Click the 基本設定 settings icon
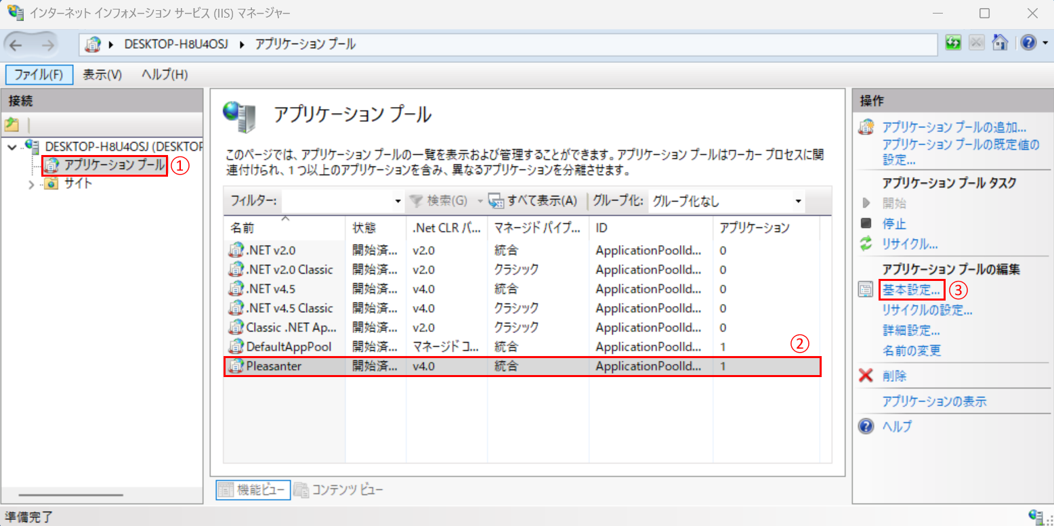Viewport: 1054px width, 526px height. 866,290
